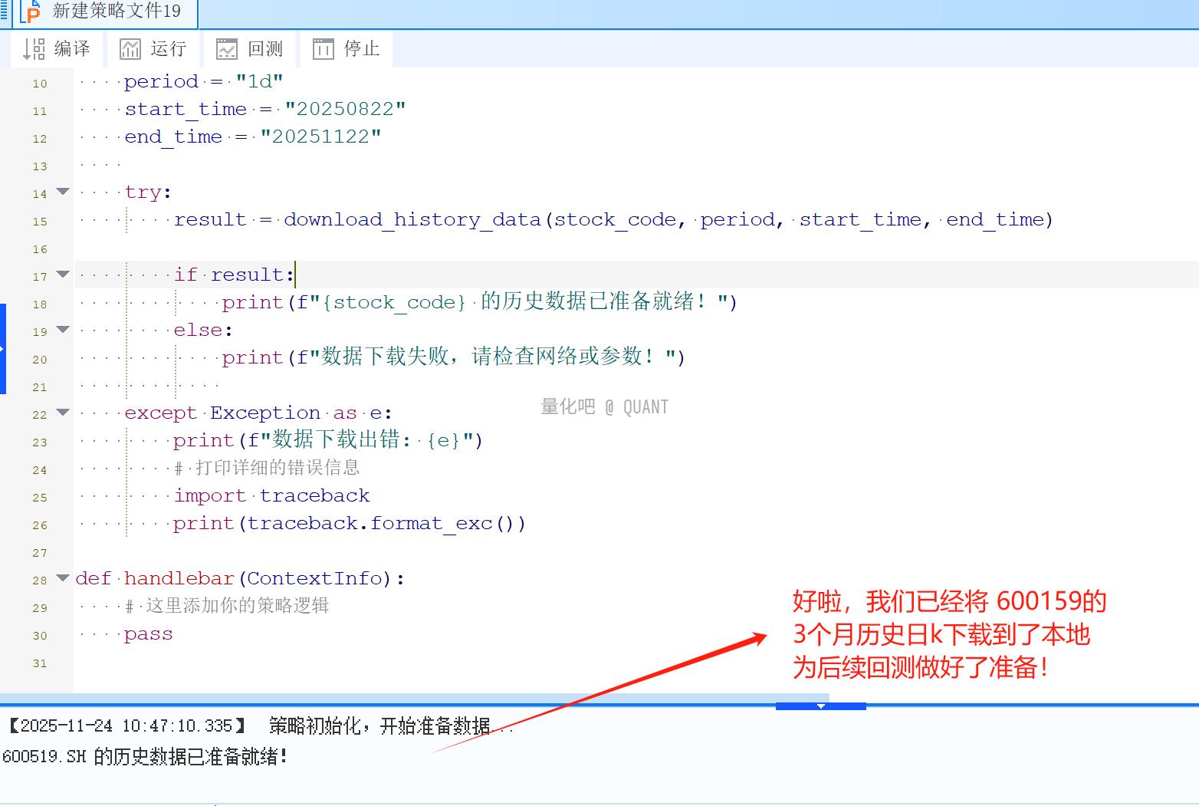Click the 编译 compile toolbar icon
The width and height of the screenshot is (1199, 806).
pyautogui.click(x=34, y=49)
